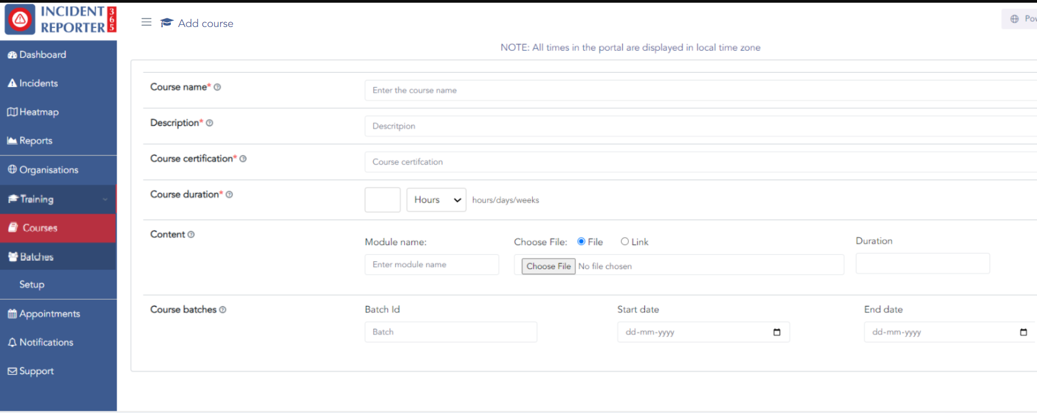This screenshot has height=413, width=1037.
Task: Open the Start date calendar picker icon
Action: pos(776,332)
